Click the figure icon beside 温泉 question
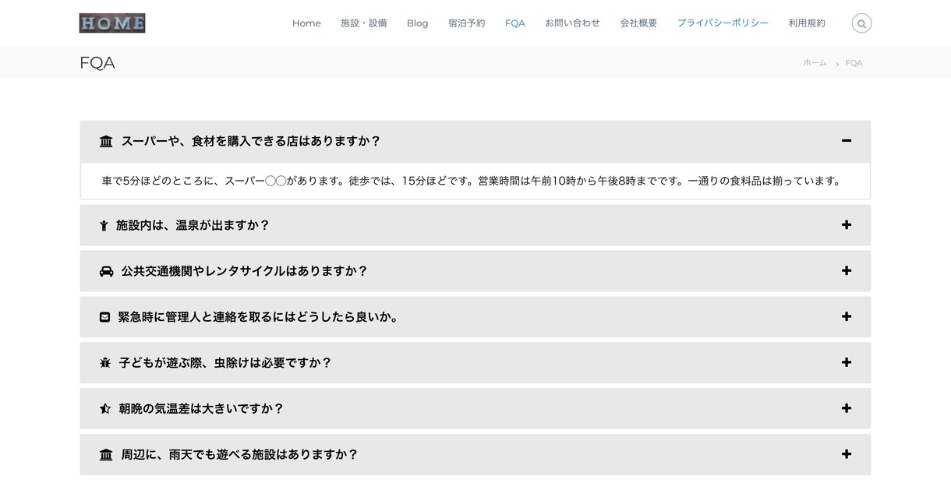The image size is (951, 483). [x=104, y=226]
